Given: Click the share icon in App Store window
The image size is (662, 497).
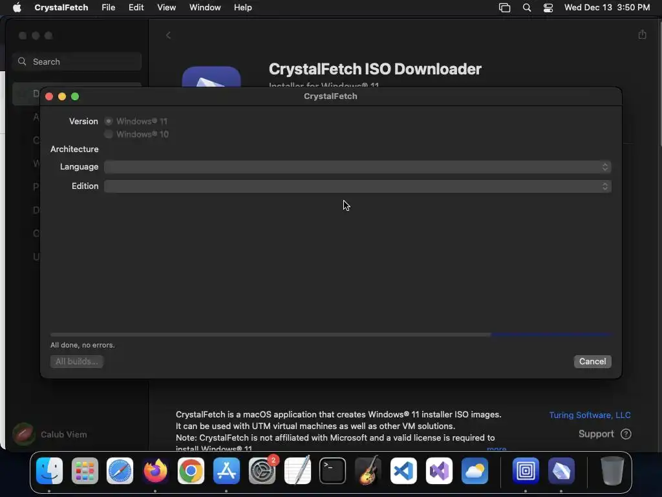Looking at the screenshot, I should tap(642, 35).
